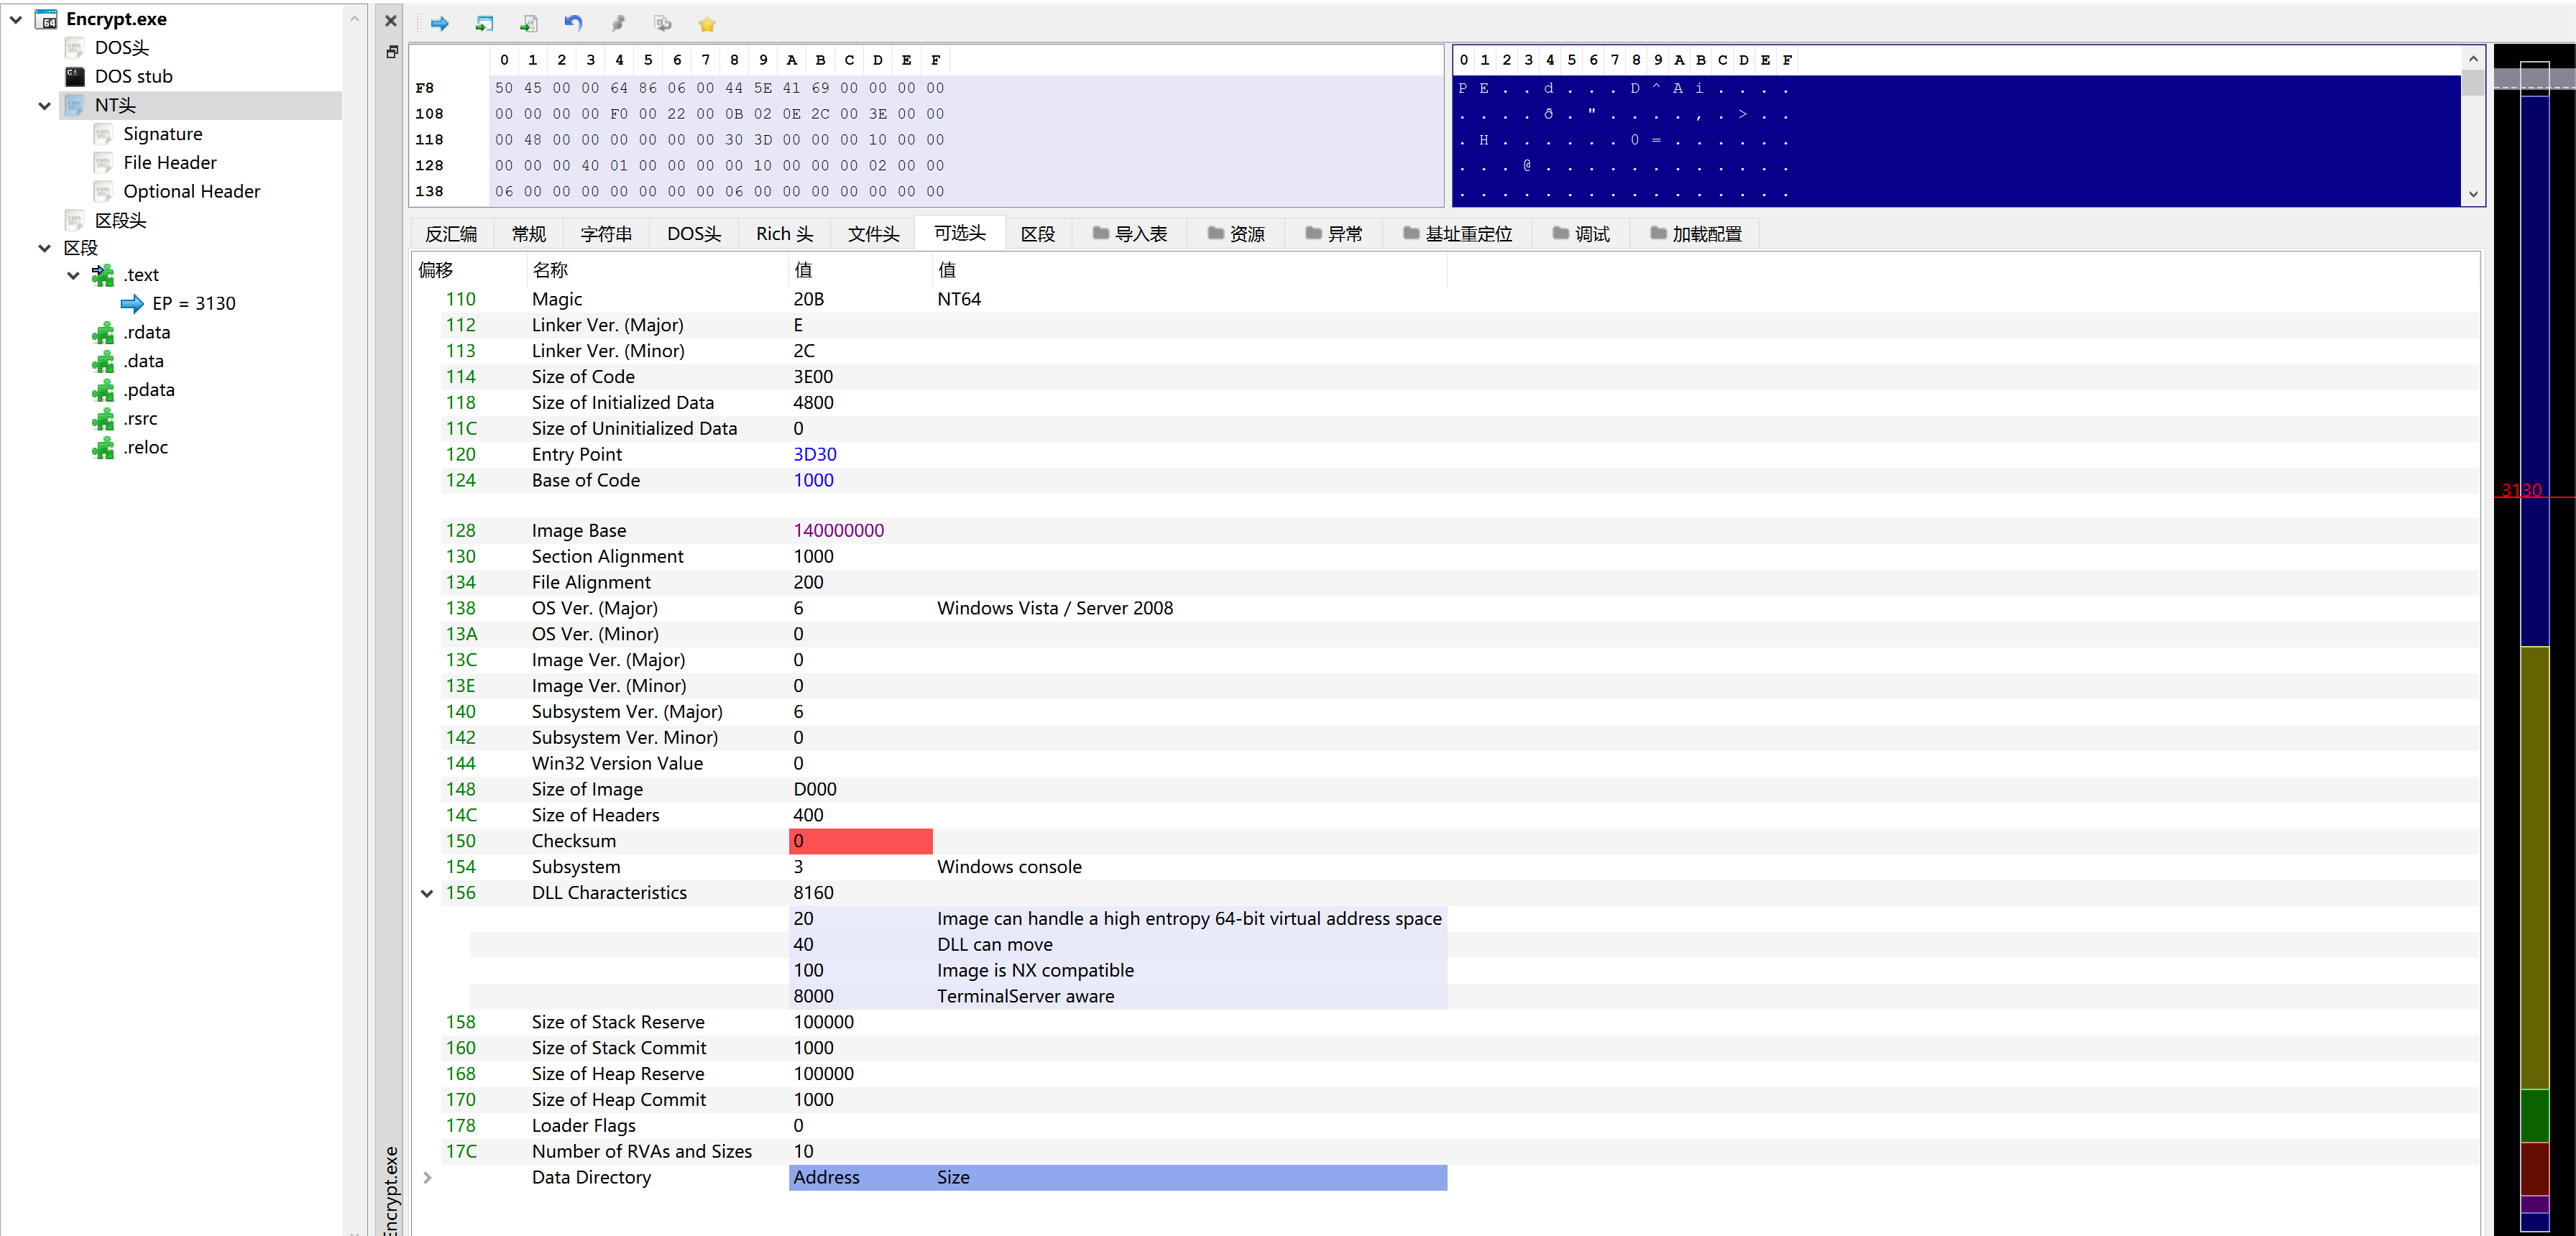This screenshot has height=1236, width=2576.
Task: Click the red Checksum value cell
Action: coord(860,842)
